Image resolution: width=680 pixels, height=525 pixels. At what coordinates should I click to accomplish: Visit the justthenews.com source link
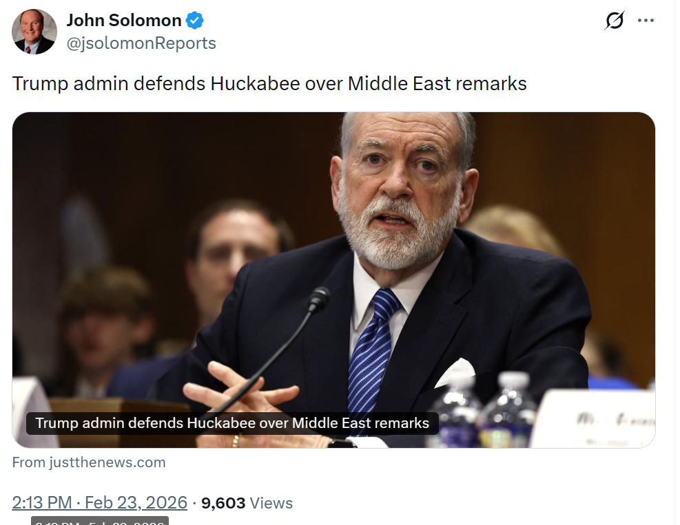point(89,462)
